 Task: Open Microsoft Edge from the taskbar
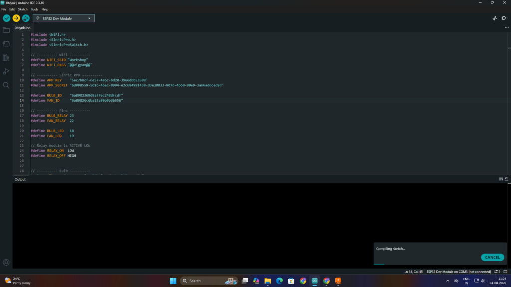point(279,281)
